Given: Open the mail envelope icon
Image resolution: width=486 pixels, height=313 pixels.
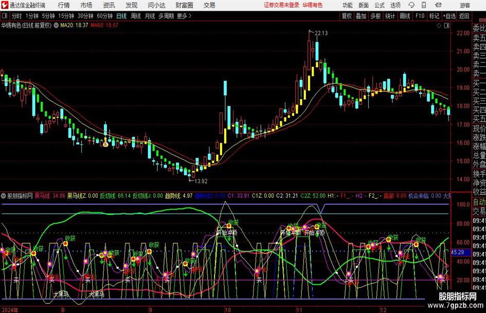Looking at the screenshot, I should click(438, 5).
